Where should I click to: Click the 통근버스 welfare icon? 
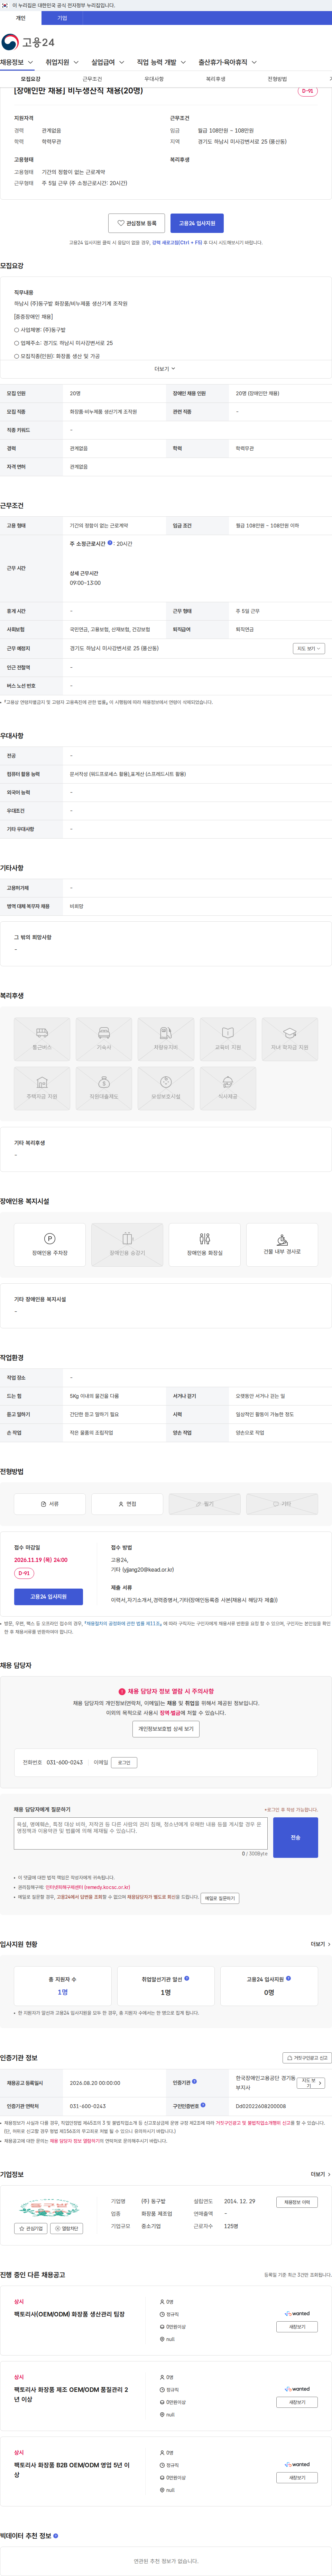42,1039
